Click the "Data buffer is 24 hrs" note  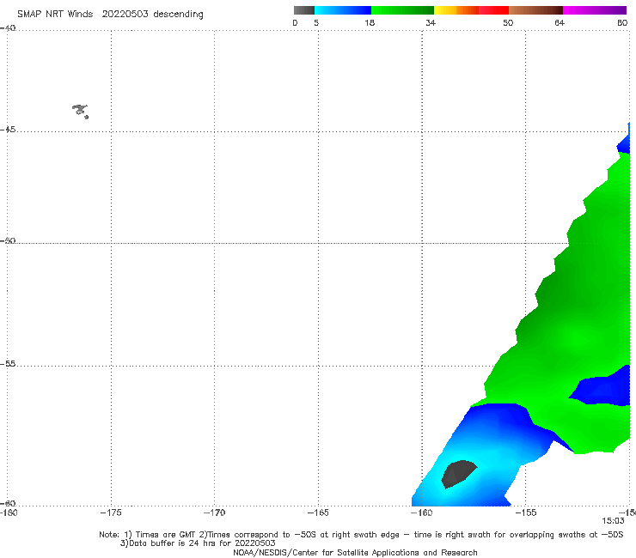198,543
